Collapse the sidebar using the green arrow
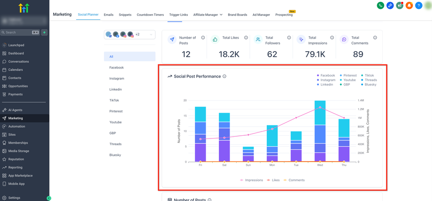The height and width of the screenshot is (201, 432). click(x=49, y=198)
